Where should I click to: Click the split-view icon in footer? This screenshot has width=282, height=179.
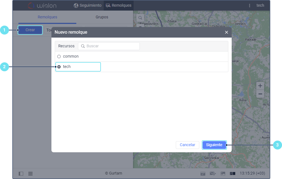pos(233,173)
